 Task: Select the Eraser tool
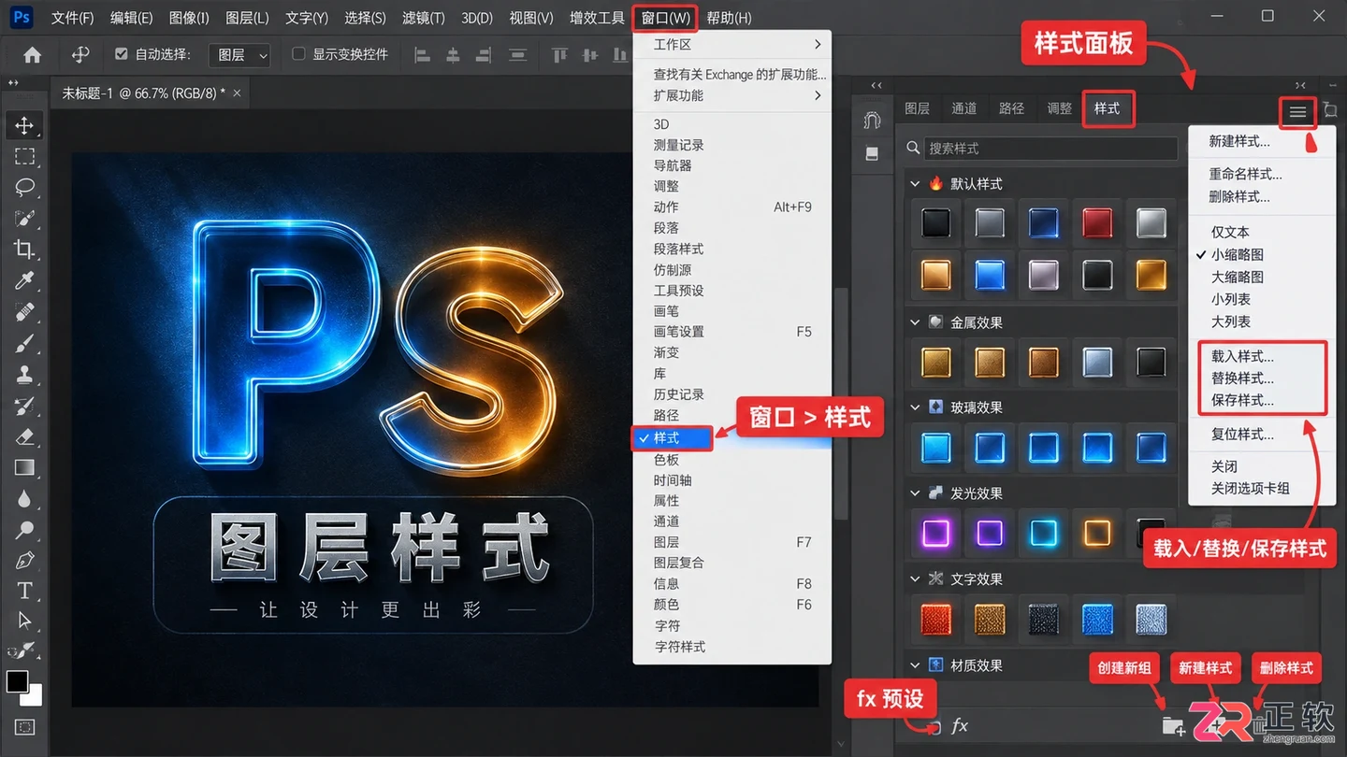pyautogui.click(x=24, y=436)
